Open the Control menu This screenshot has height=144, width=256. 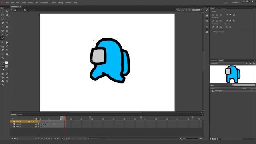click(53, 3)
